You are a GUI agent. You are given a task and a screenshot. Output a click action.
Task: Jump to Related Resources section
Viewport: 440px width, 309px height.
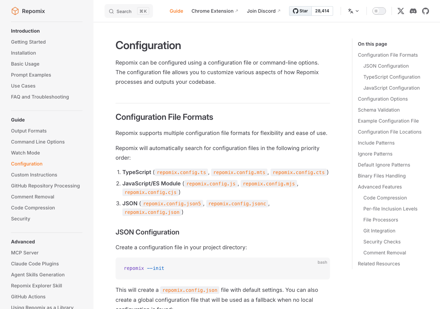click(x=379, y=264)
